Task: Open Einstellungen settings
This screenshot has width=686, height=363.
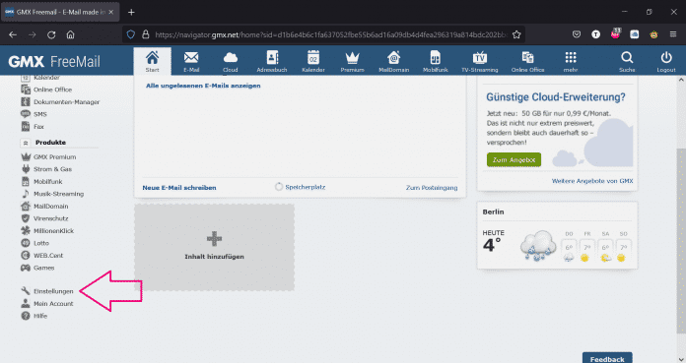Action: coord(47,291)
